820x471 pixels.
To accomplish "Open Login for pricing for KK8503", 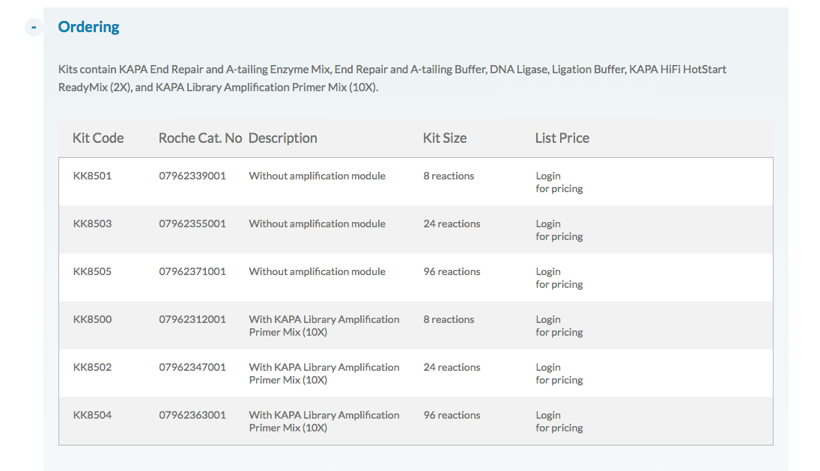I will [x=559, y=230].
